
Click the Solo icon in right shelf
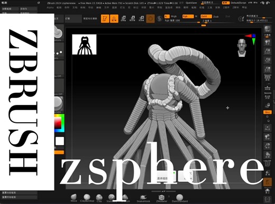coord(268,191)
